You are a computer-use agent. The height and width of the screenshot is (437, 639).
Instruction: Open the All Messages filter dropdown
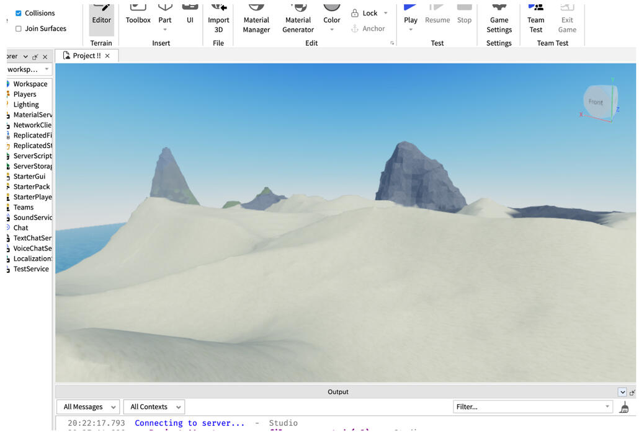pyautogui.click(x=88, y=407)
